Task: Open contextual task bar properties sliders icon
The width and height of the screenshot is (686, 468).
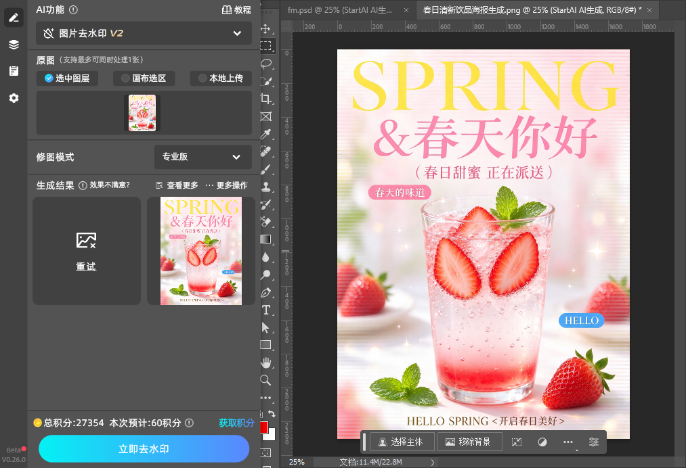Action: (594, 442)
